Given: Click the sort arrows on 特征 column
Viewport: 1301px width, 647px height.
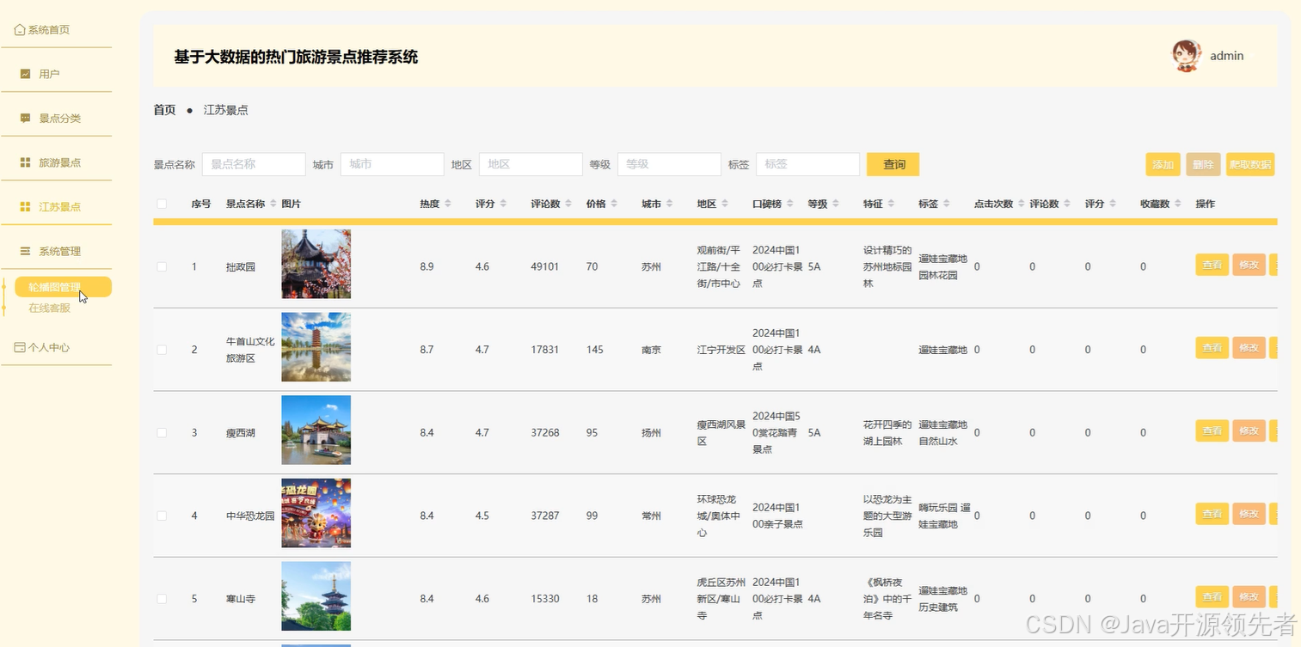Looking at the screenshot, I should click(x=891, y=204).
